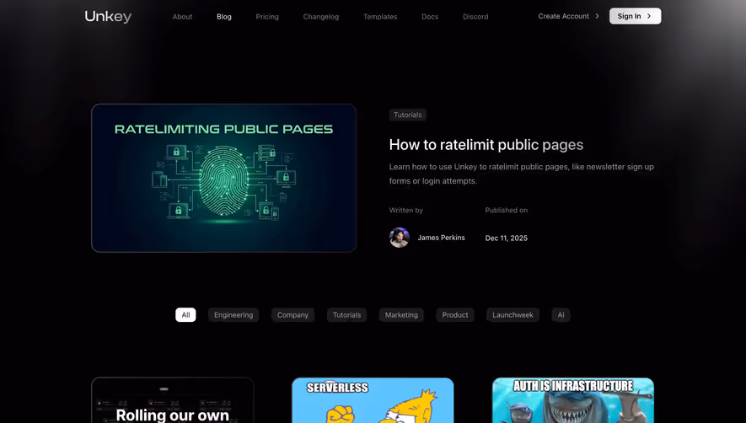The image size is (746, 423).
Task: Filter posts by Company
Action: pos(292,315)
